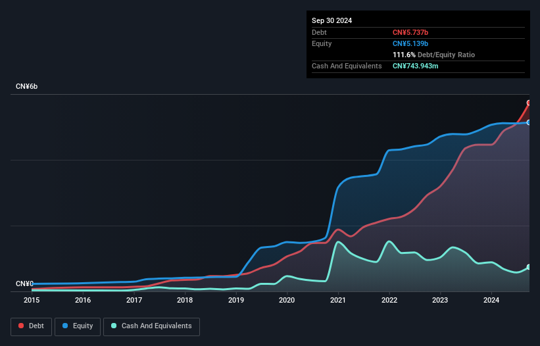Click the 111.6% Debt/Equity Ratio text
Image resolution: width=540 pixels, height=346 pixels.
tap(433, 55)
